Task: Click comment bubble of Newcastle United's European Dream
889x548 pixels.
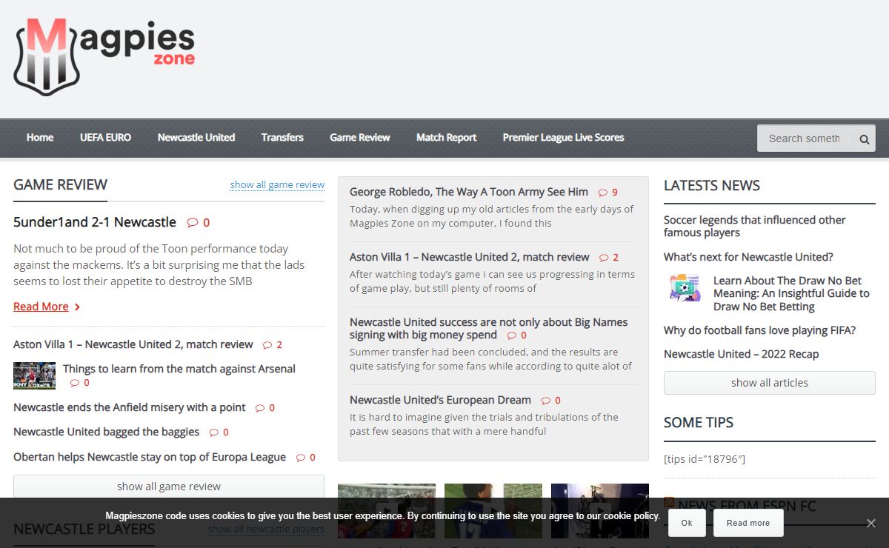Action: 546,401
